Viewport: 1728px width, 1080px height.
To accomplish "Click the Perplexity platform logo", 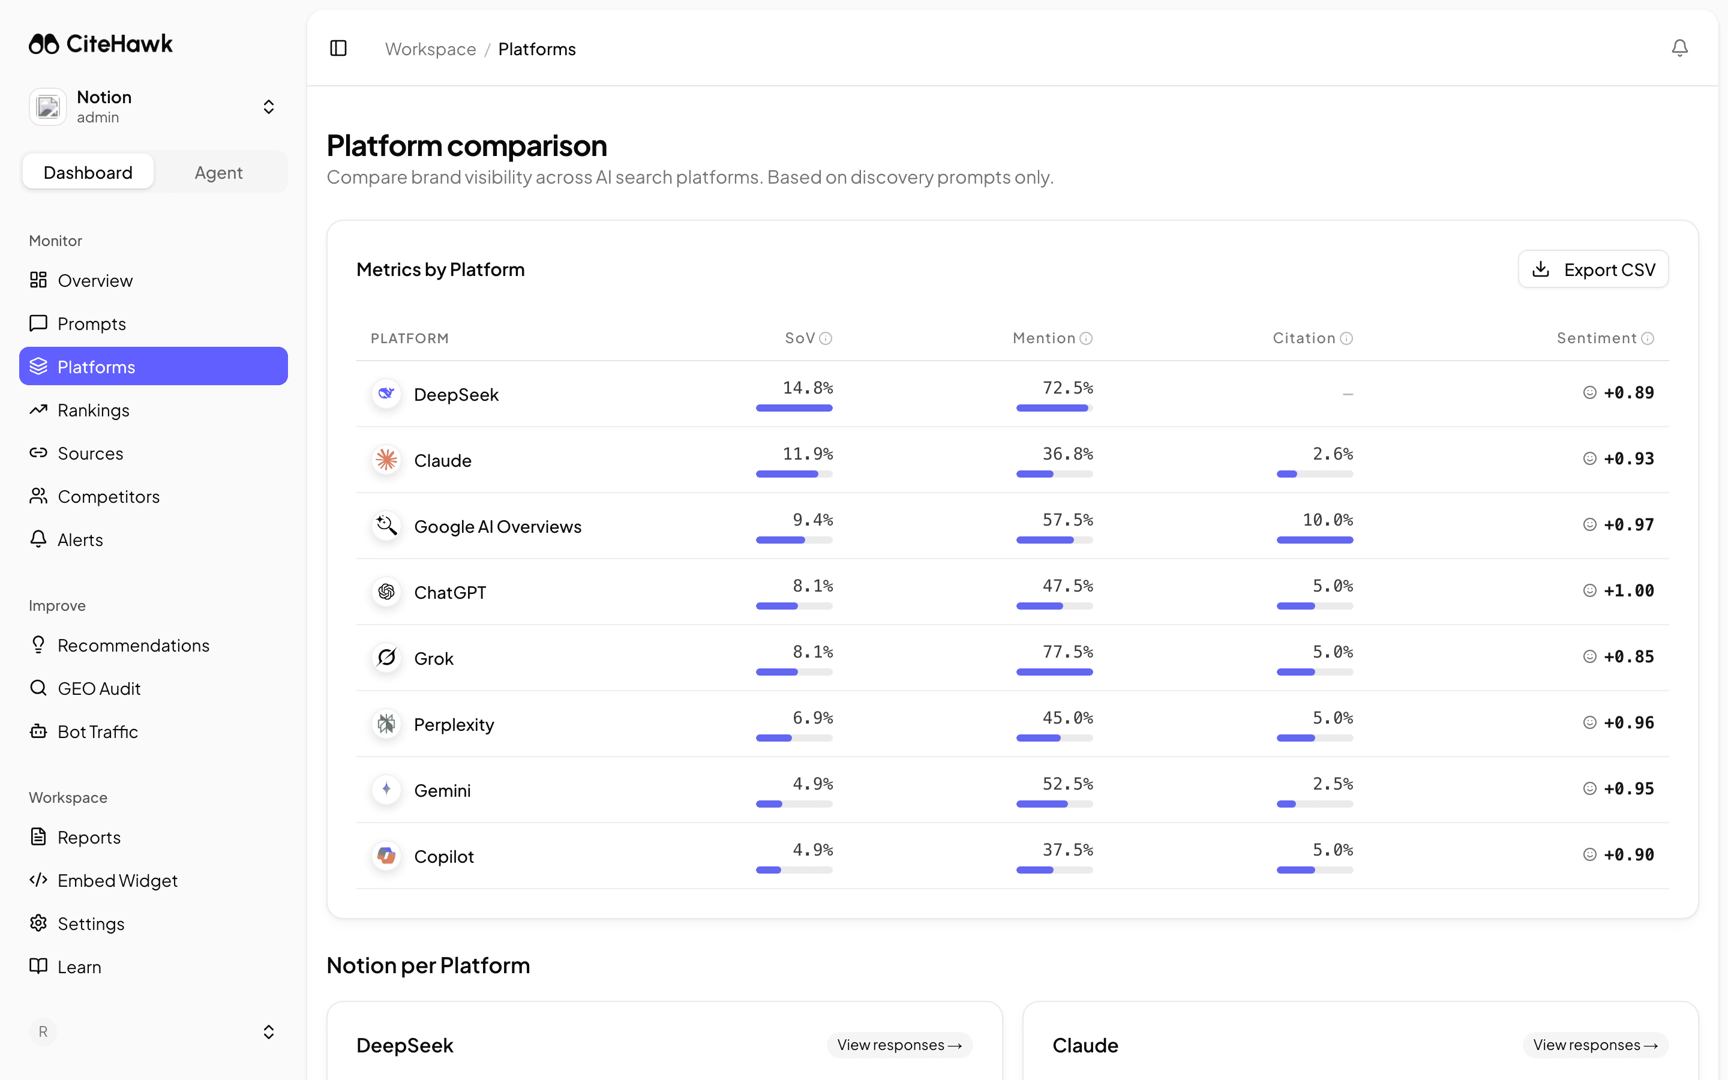I will click(386, 724).
